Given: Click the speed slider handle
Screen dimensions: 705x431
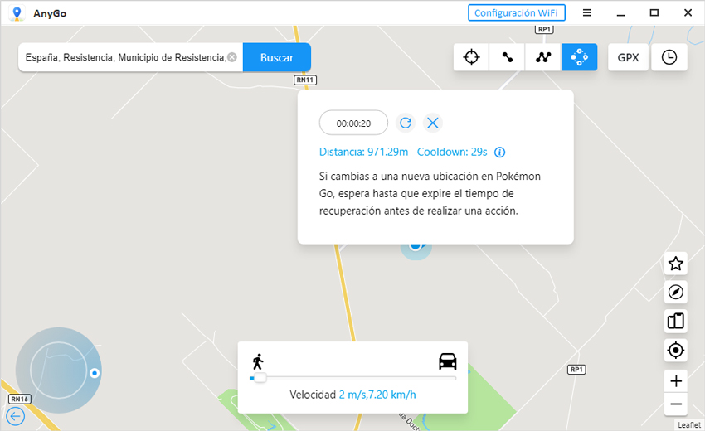Looking at the screenshot, I should (x=260, y=378).
